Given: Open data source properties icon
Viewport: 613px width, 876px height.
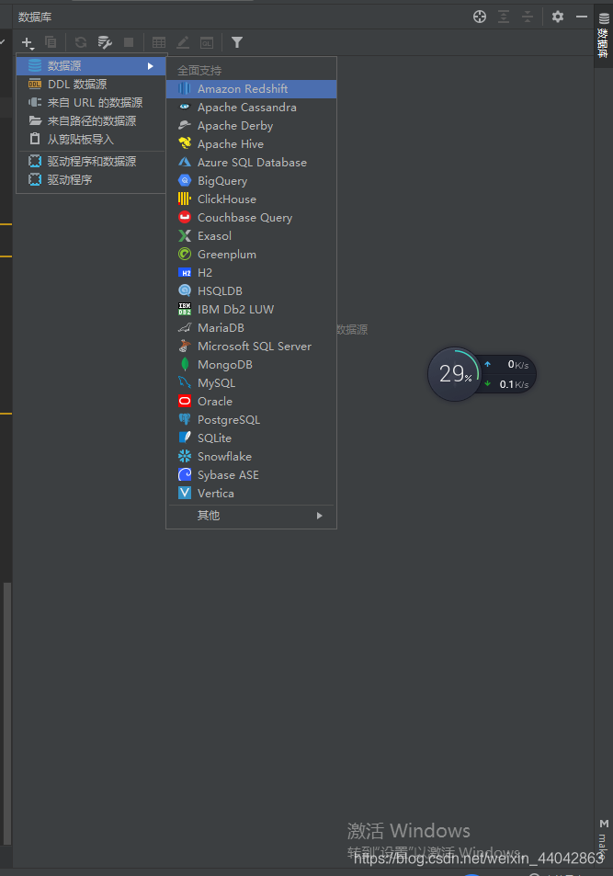Looking at the screenshot, I should click(105, 42).
